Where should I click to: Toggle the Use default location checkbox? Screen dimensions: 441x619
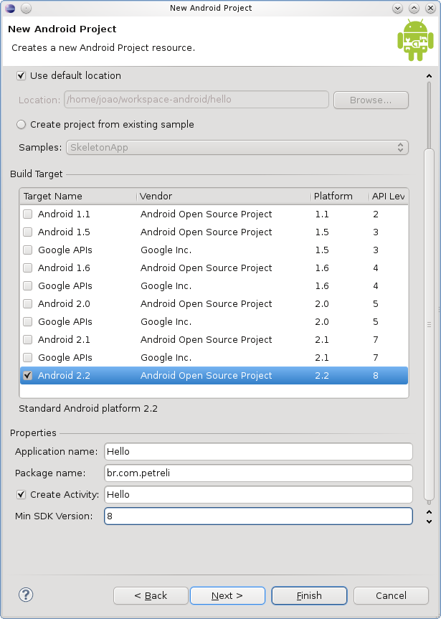coord(22,75)
